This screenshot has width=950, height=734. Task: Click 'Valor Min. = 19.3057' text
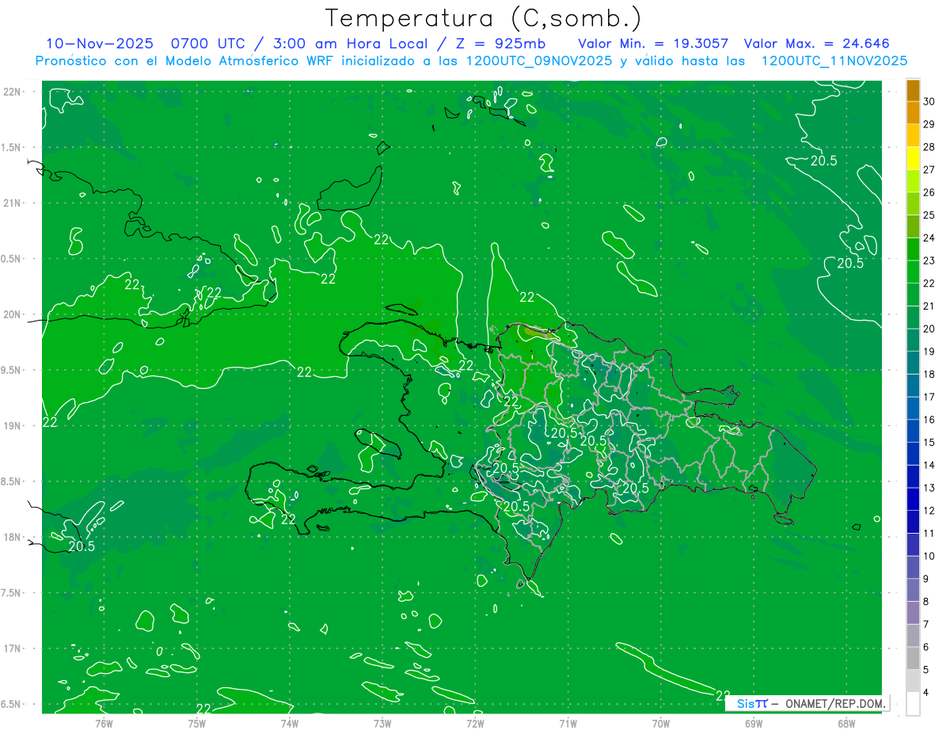point(653,44)
